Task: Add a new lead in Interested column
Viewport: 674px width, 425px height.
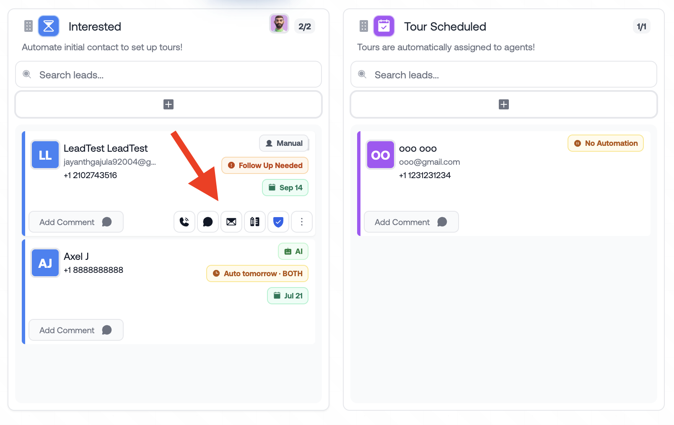Action: (168, 104)
